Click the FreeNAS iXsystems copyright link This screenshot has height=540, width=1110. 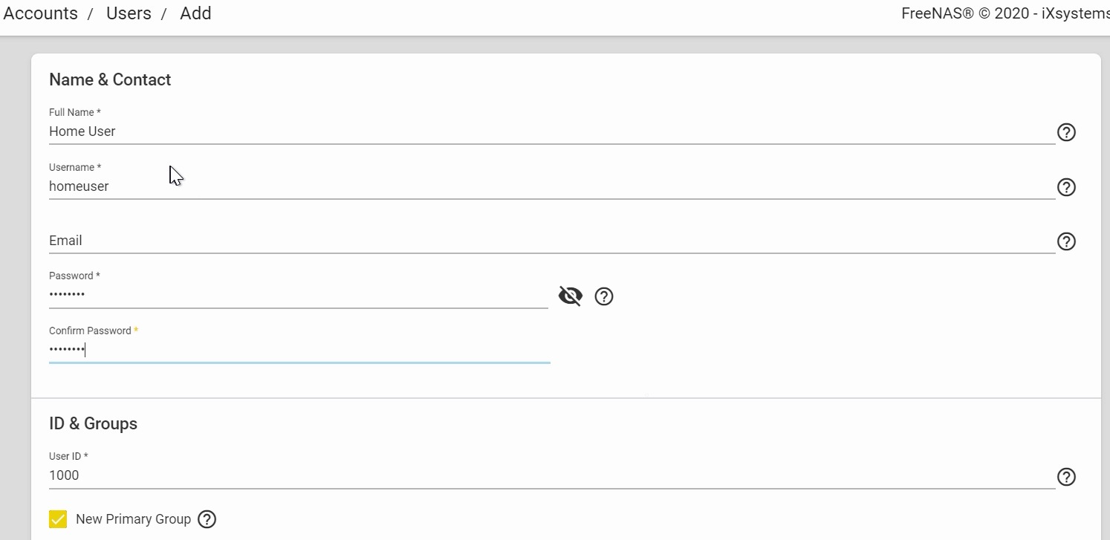click(1004, 13)
